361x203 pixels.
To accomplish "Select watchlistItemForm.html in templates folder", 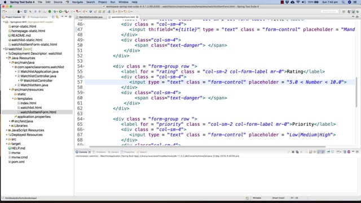I will (38, 112).
